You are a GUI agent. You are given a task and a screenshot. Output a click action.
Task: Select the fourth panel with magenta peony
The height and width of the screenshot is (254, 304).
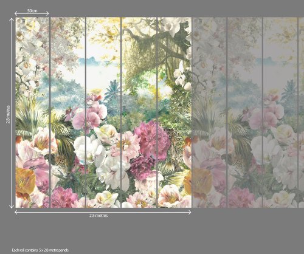139,112
